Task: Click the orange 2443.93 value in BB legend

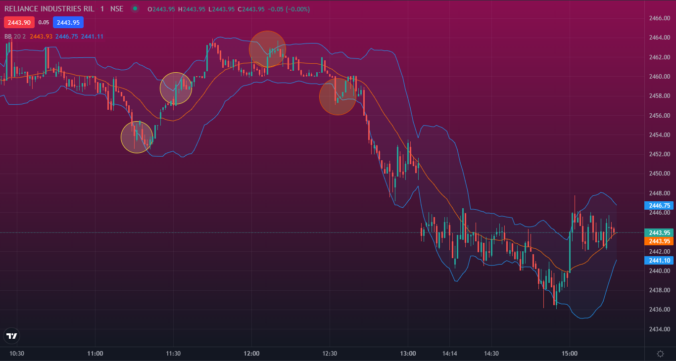Action: coord(41,36)
